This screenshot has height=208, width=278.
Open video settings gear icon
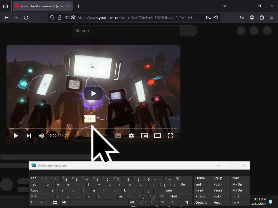(131, 136)
